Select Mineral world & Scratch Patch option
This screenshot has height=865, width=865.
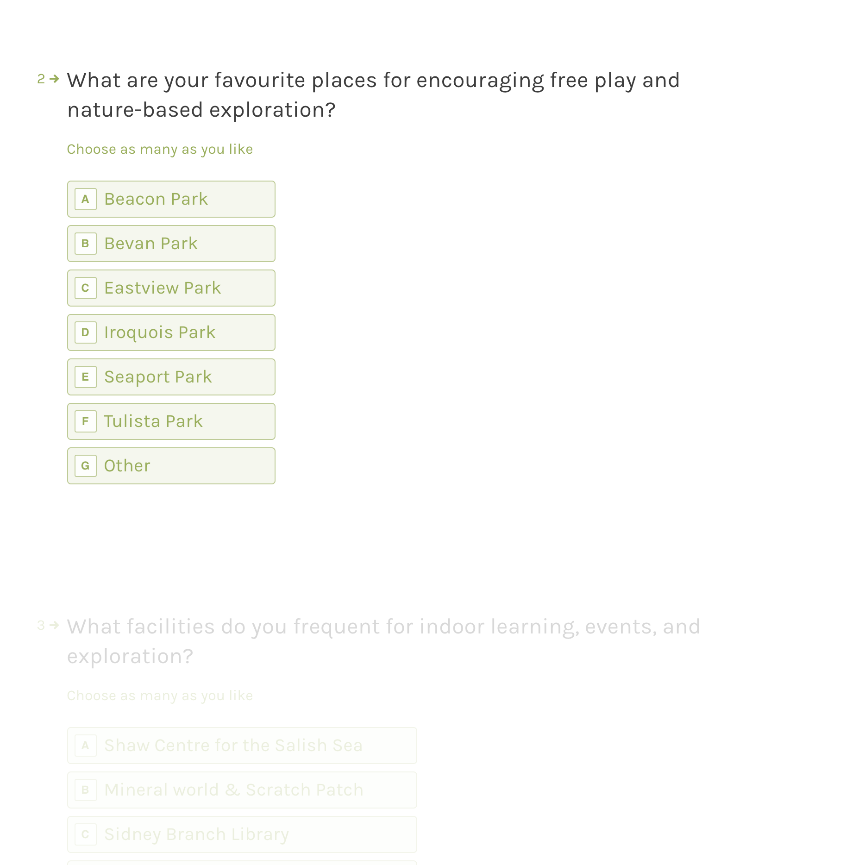[x=242, y=790]
